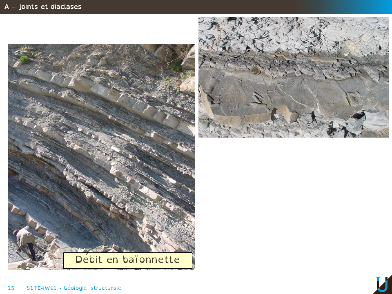The height and width of the screenshot is (294, 392).
Task: Click slide number 15 in footer
Action: click(x=11, y=288)
